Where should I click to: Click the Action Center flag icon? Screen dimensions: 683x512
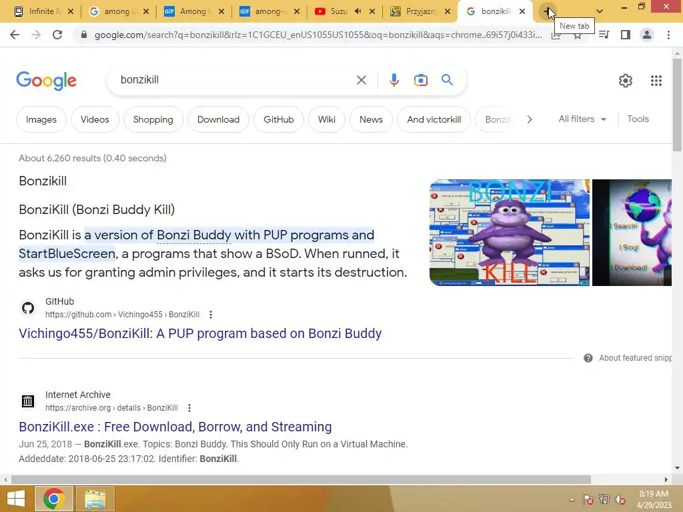pos(588,499)
